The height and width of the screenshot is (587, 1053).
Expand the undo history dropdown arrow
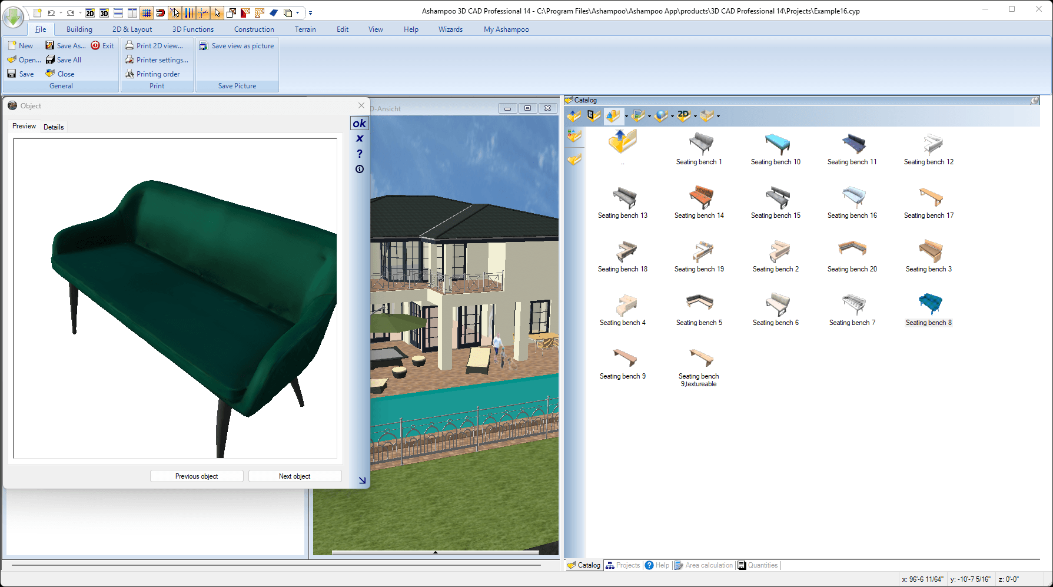click(x=61, y=12)
